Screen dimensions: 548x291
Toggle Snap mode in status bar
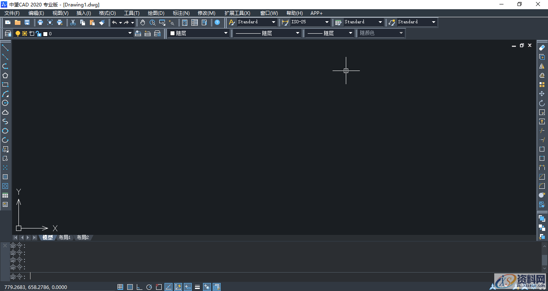(120, 287)
